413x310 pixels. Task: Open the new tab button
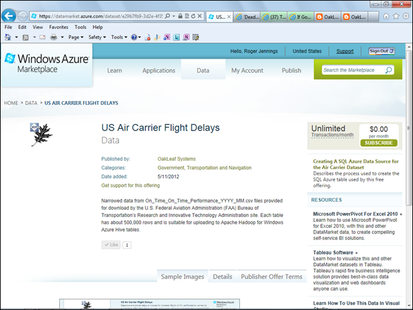[374, 17]
